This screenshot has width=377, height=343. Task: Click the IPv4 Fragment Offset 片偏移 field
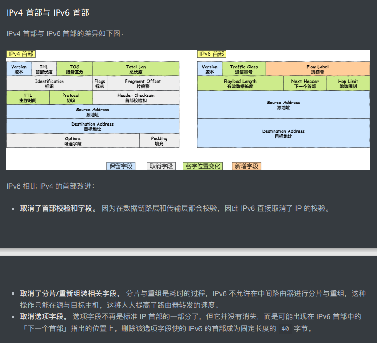pyautogui.click(x=143, y=83)
